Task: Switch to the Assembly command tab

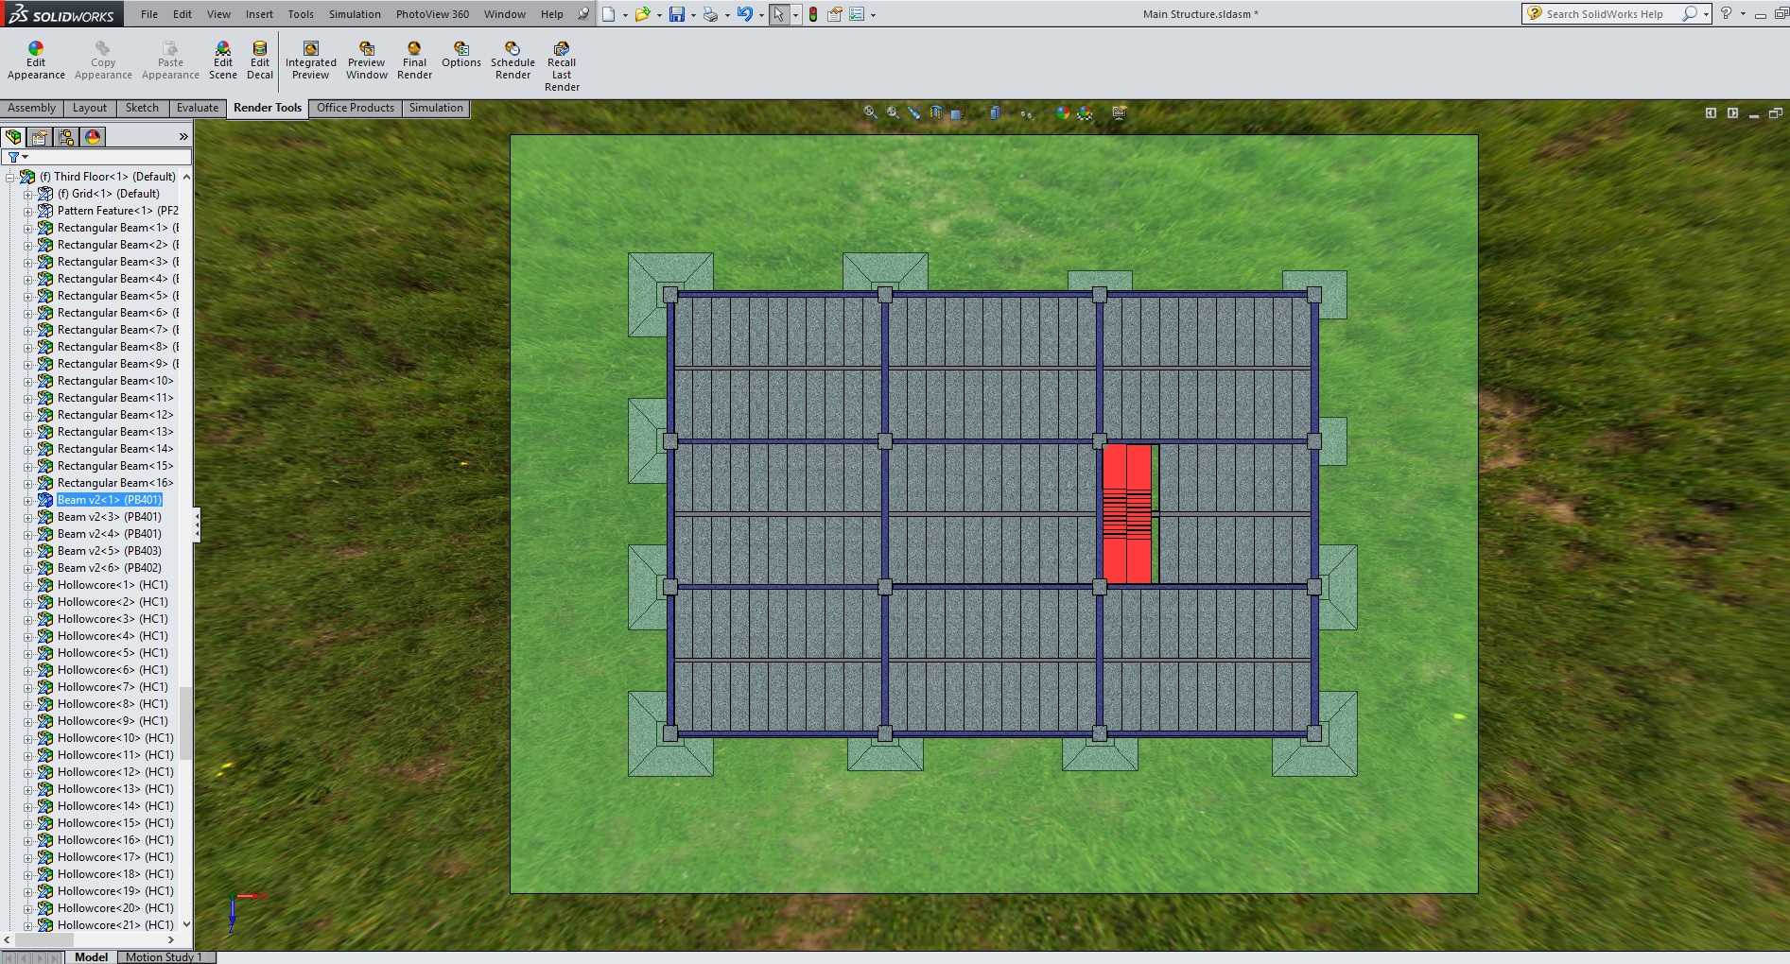Action: coord(32,108)
